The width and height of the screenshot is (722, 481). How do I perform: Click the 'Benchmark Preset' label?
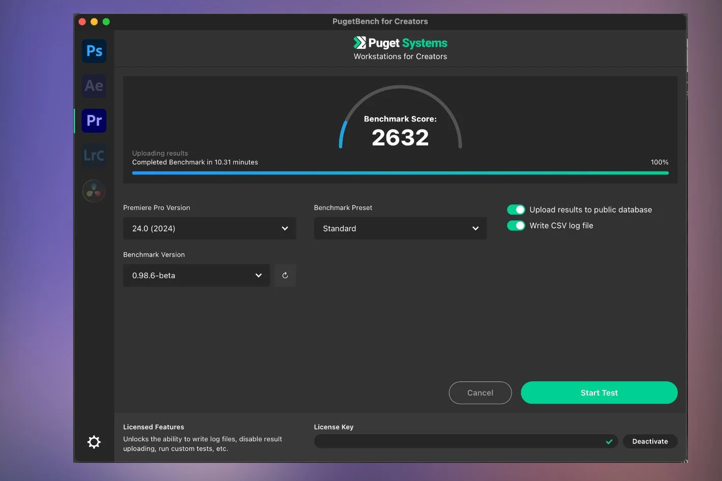pyautogui.click(x=343, y=207)
